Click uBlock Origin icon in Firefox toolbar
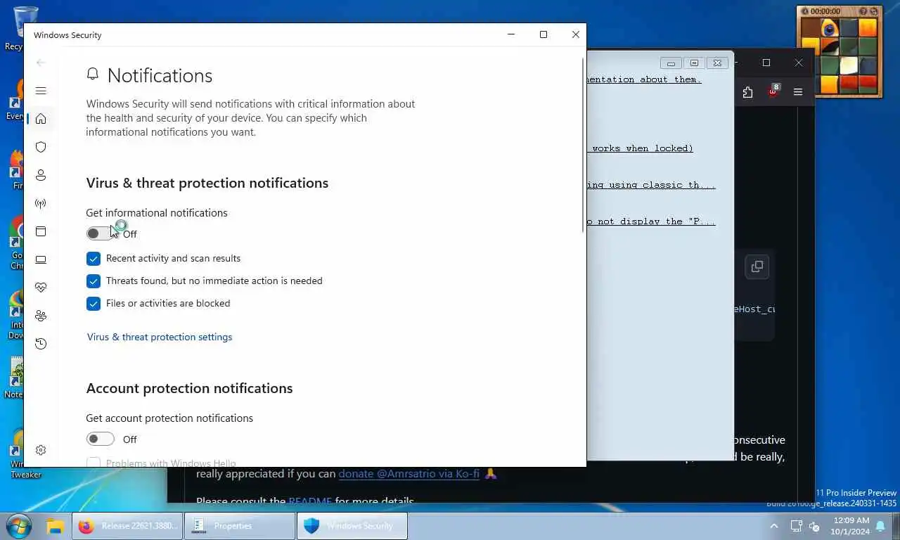The width and height of the screenshot is (900, 540). pyautogui.click(x=773, y=91)
